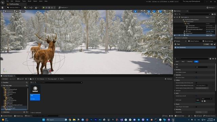Open the Details property matrix grid icon
217x122 pixels.
click(210, 59)
